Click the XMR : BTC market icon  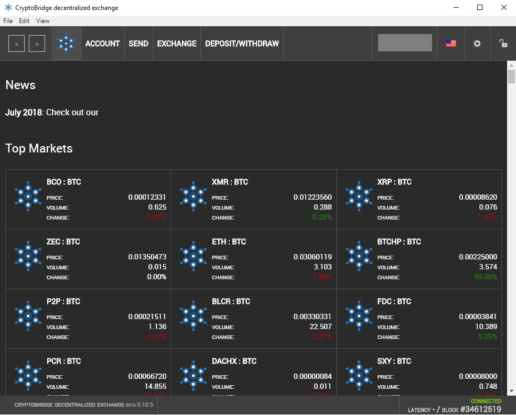point(193,196)
